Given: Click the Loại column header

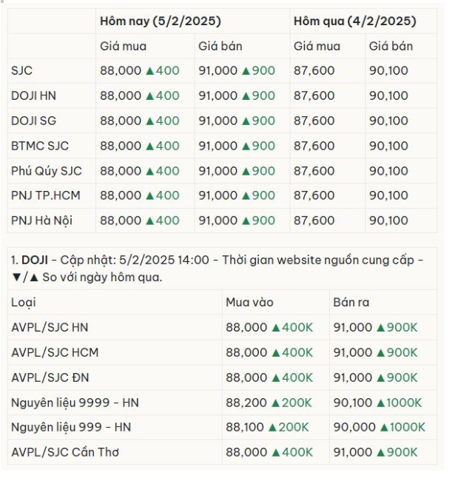Looking at the screenshot, I should coord(24,303).
